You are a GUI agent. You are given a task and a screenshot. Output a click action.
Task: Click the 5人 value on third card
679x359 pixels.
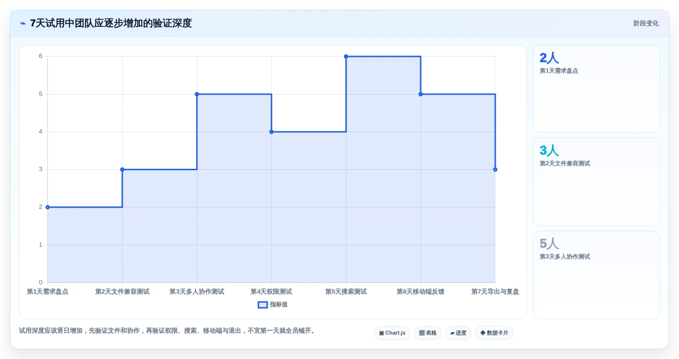pyautogui.click(x=549, y=244)
